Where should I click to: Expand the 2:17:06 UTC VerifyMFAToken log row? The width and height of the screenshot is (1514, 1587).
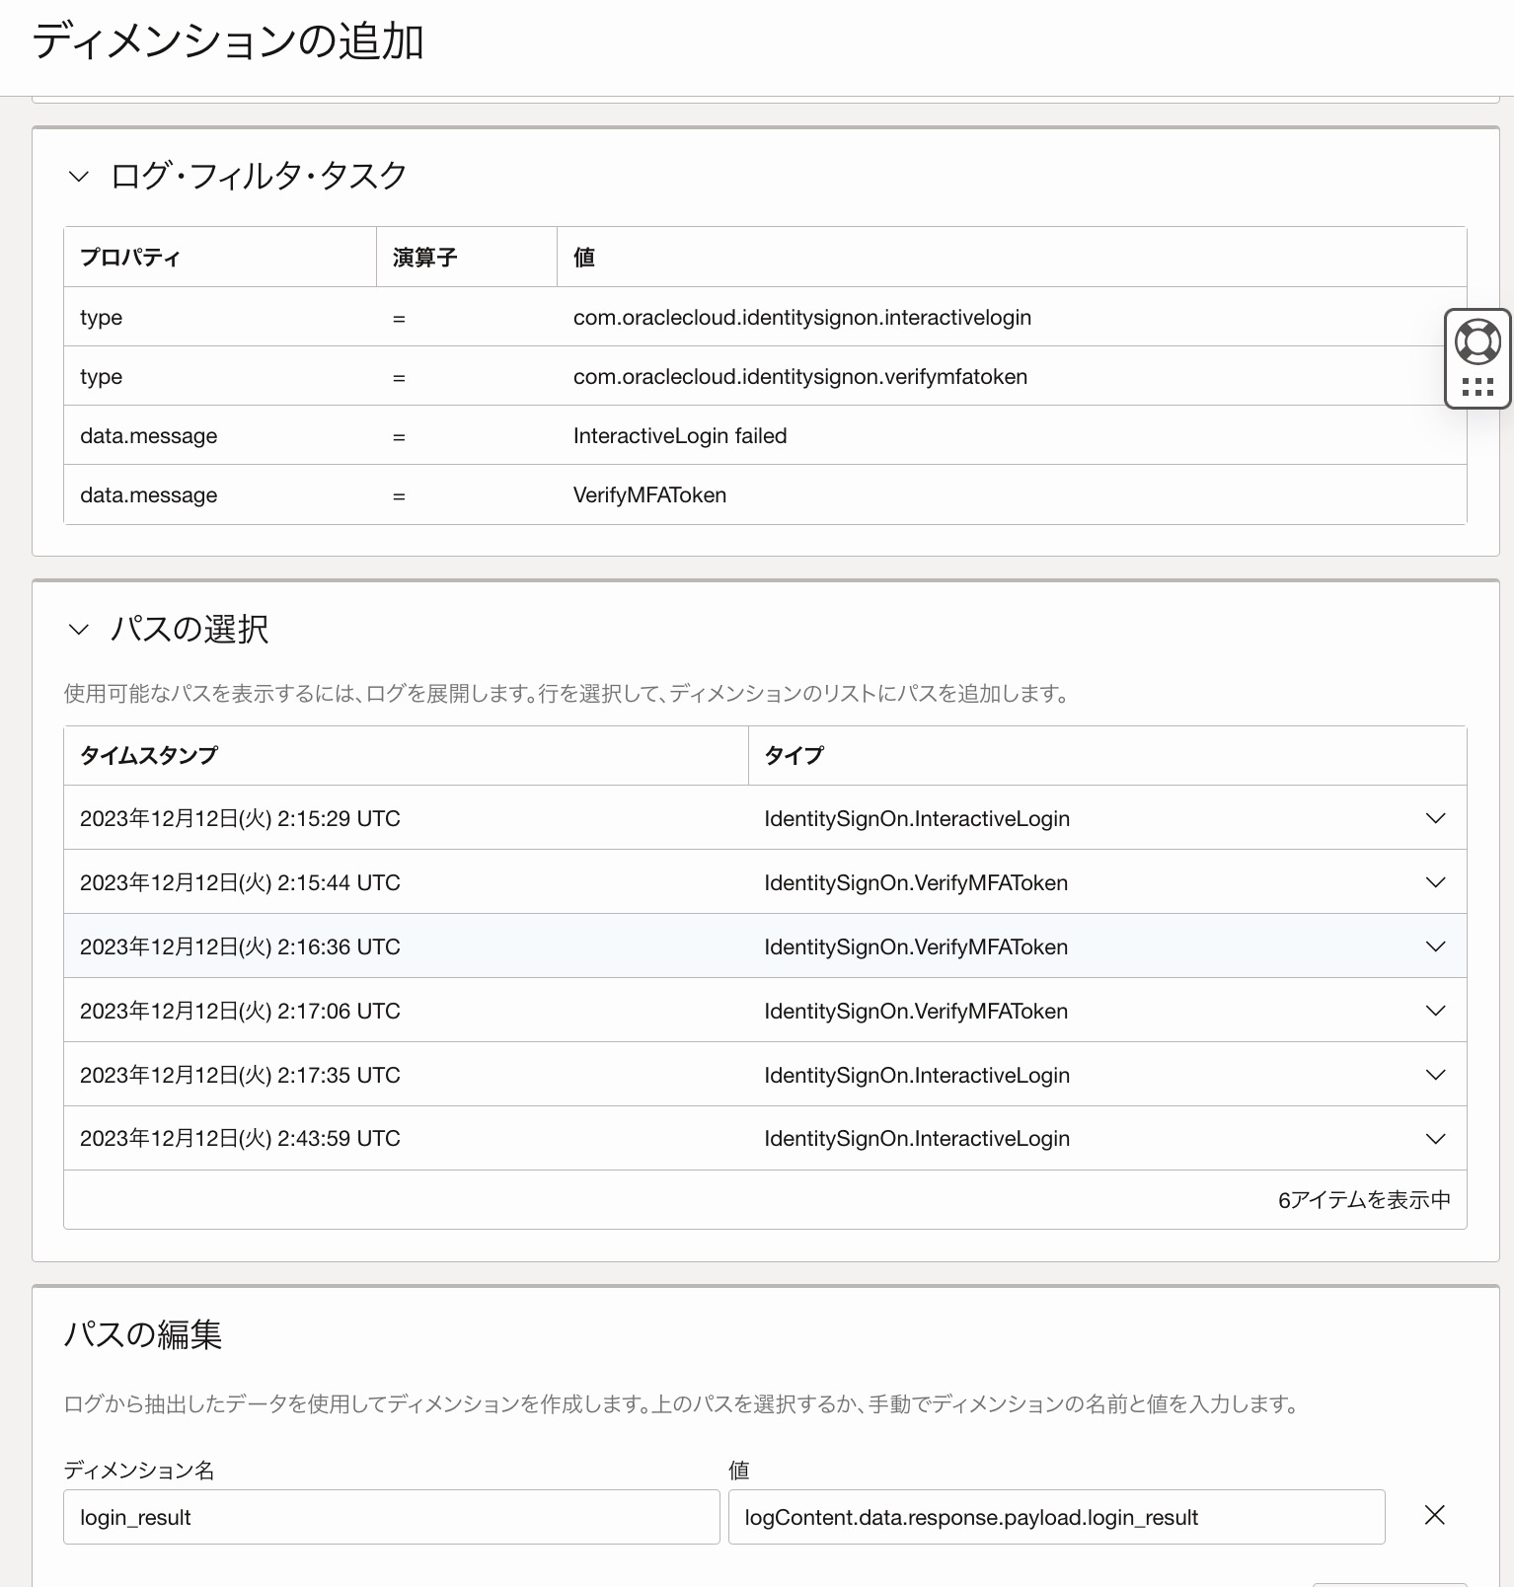pos(1435,1011)
